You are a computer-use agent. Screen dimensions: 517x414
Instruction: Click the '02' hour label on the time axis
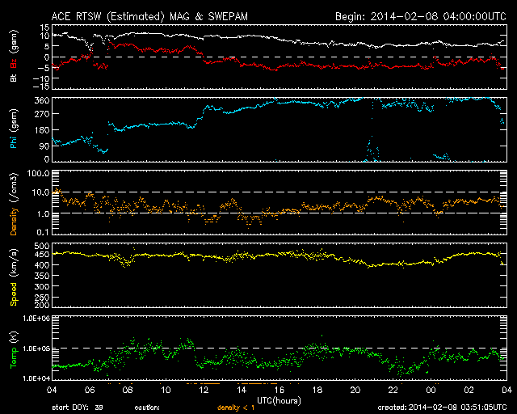click(469, 391)
